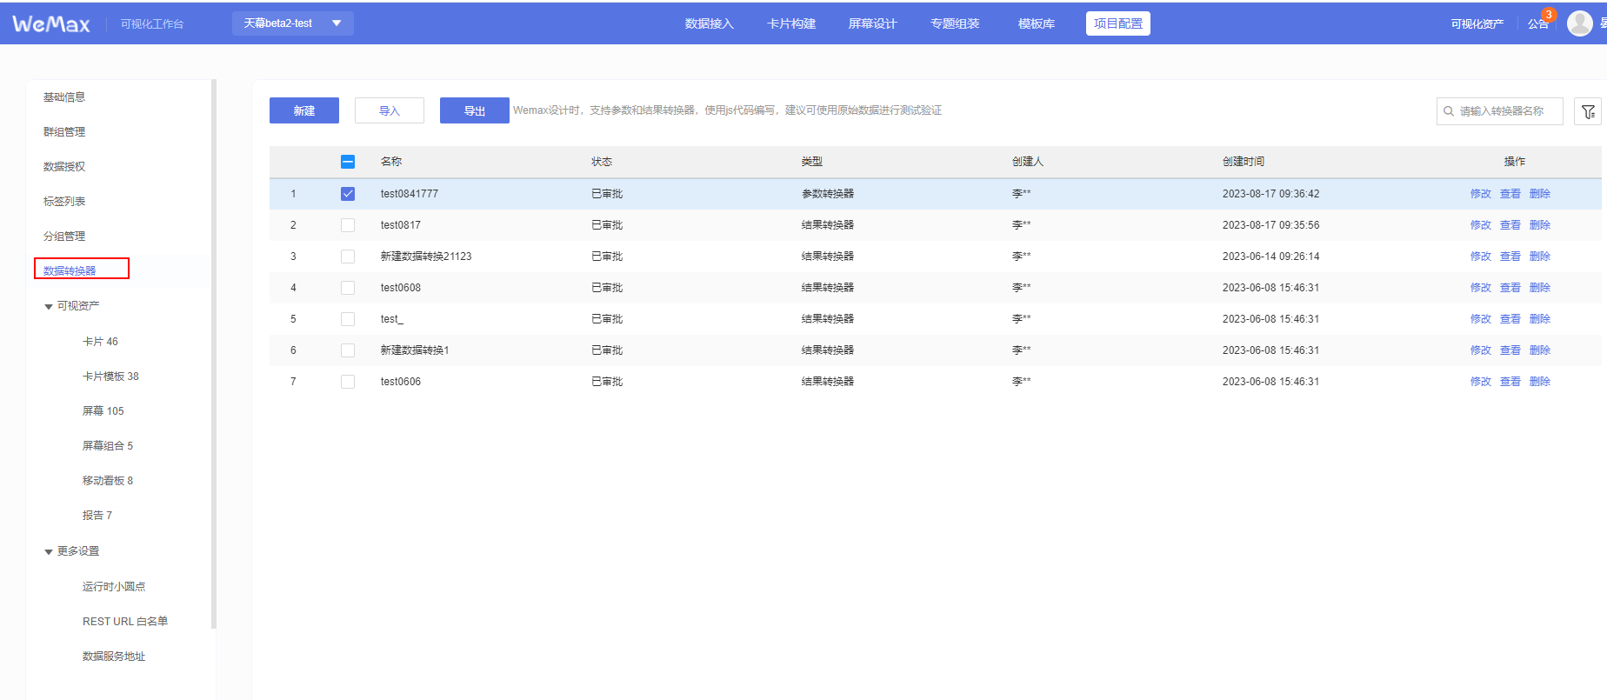This screenshot has height=700, width=1607.
Task: Toggle the select-all header checkbox
Action: [x=348, y=162]
